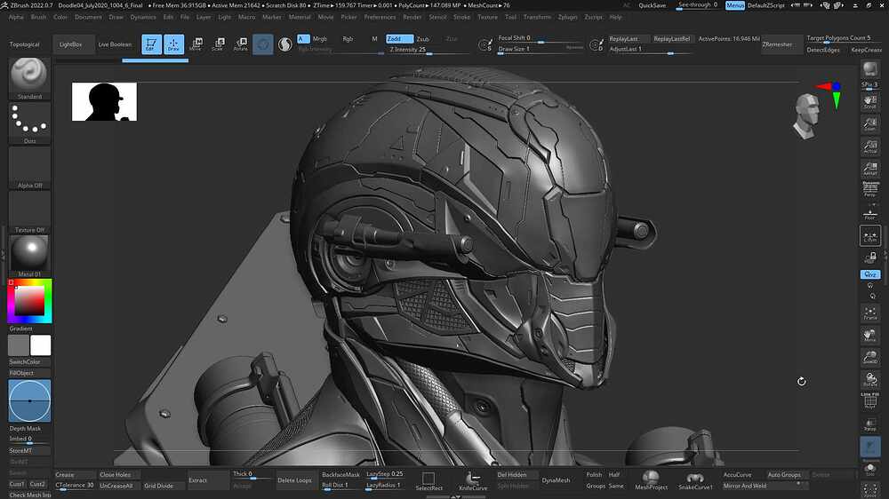Open the Stroke menu
Screen dimensions: 889x499
pos(462,17)
